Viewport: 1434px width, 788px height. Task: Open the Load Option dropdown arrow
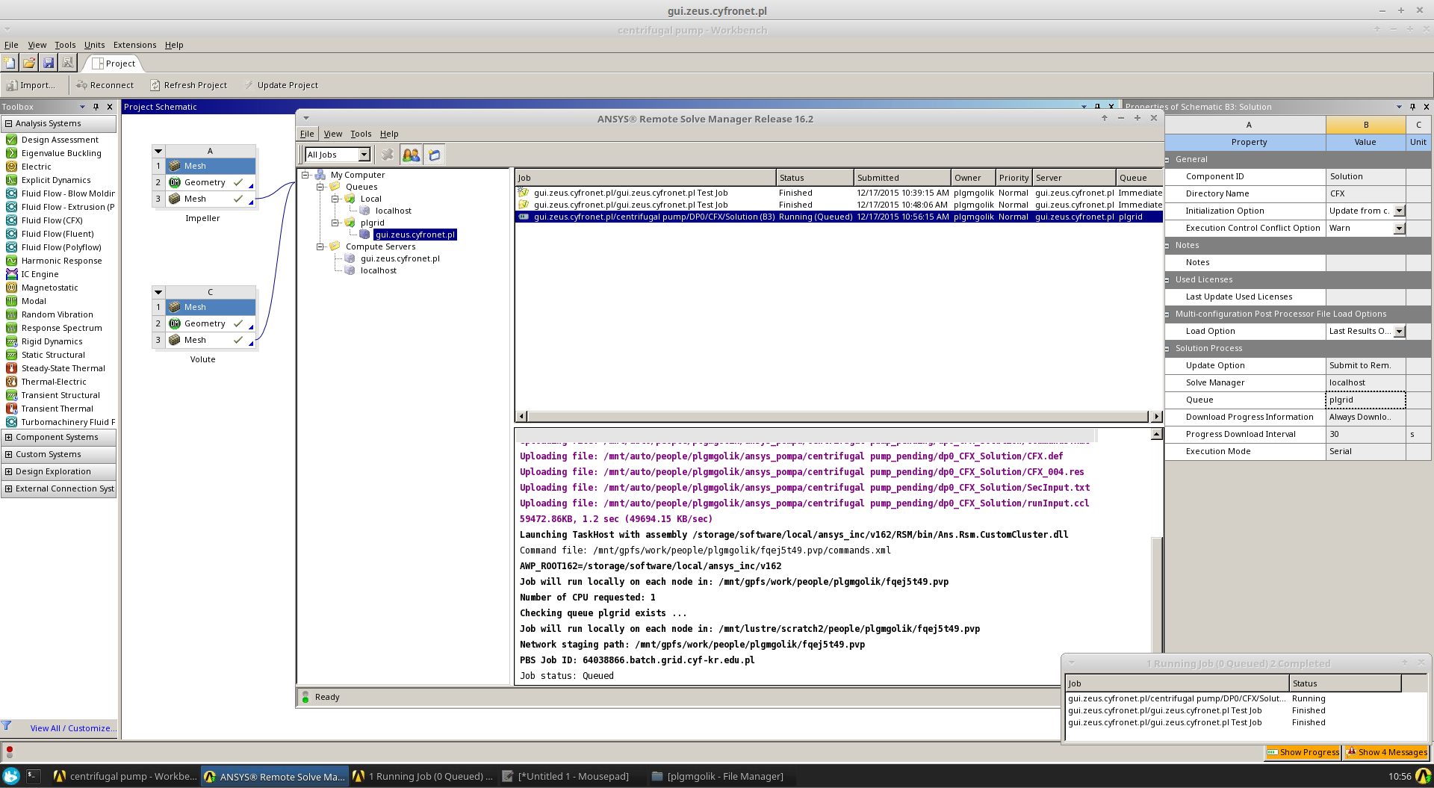click(x=1399, y=331)
